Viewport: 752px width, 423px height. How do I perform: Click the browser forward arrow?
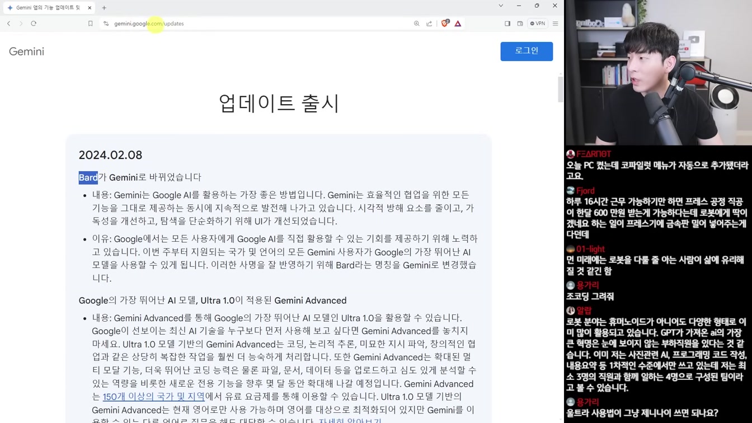[21, 23]
